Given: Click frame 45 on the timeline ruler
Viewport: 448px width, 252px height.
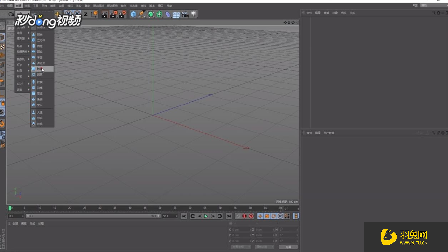Looking at the screenshot, I should point(145,208).
